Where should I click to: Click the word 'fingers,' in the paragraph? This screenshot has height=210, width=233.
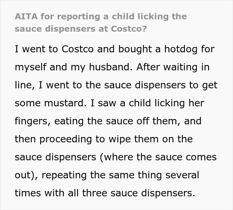33,121
